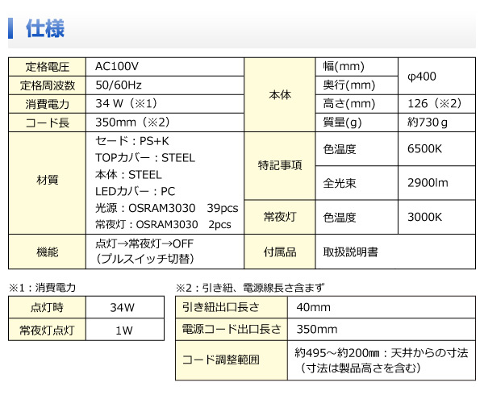Click the 3000K night light value
Image resolution: width=484 pixels, height=395 pixels.
pos(425,217)
